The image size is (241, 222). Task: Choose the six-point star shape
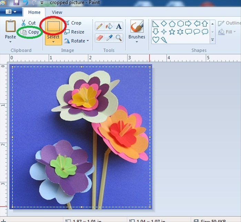tap(180, 32)
